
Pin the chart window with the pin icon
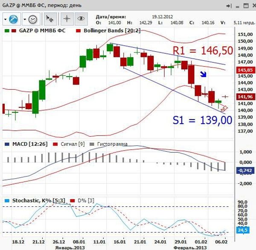[229, 6]
